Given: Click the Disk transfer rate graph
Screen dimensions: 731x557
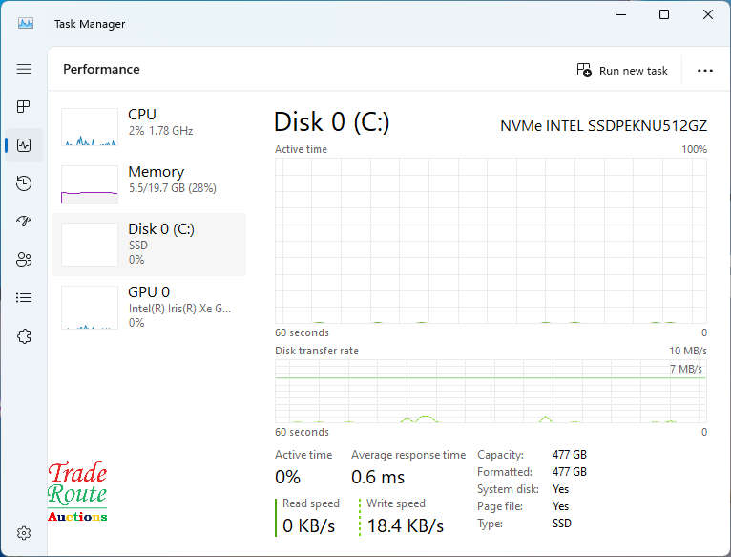Looking at the screenshot, I should pos(491,391).
